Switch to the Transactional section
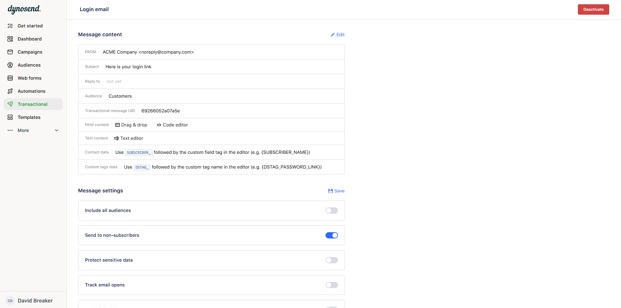 pos(33,104)
